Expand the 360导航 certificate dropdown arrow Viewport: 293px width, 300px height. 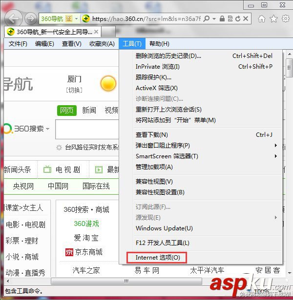pyautogui.click(x=76, y=19)
